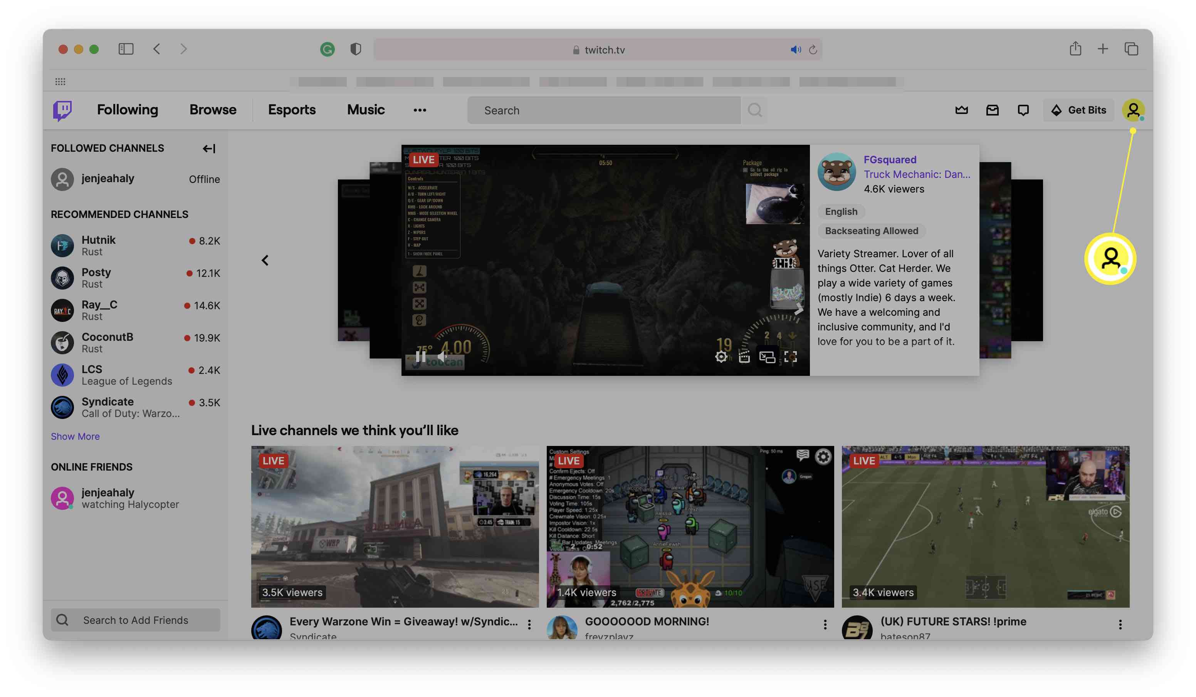Open recommended channel CoconutB
1196x697 pixels.
click(135, 342)
